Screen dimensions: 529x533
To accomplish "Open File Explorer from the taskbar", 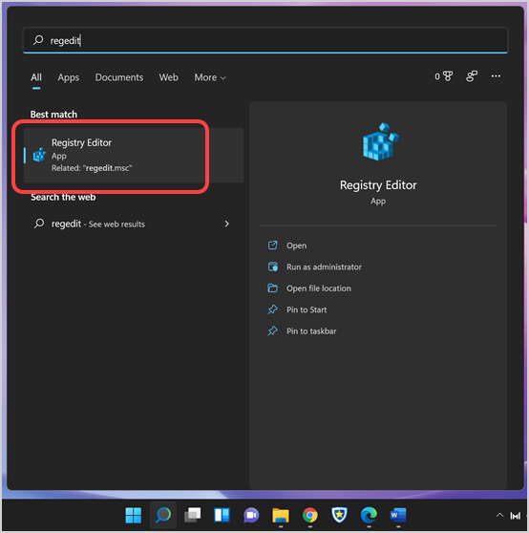I will coord(281,515).
